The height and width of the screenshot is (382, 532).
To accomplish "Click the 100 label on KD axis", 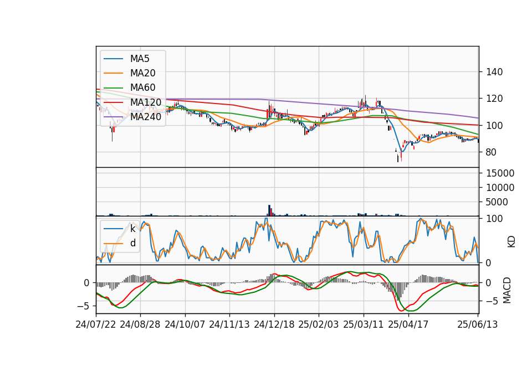I will (x=494, y=219).
